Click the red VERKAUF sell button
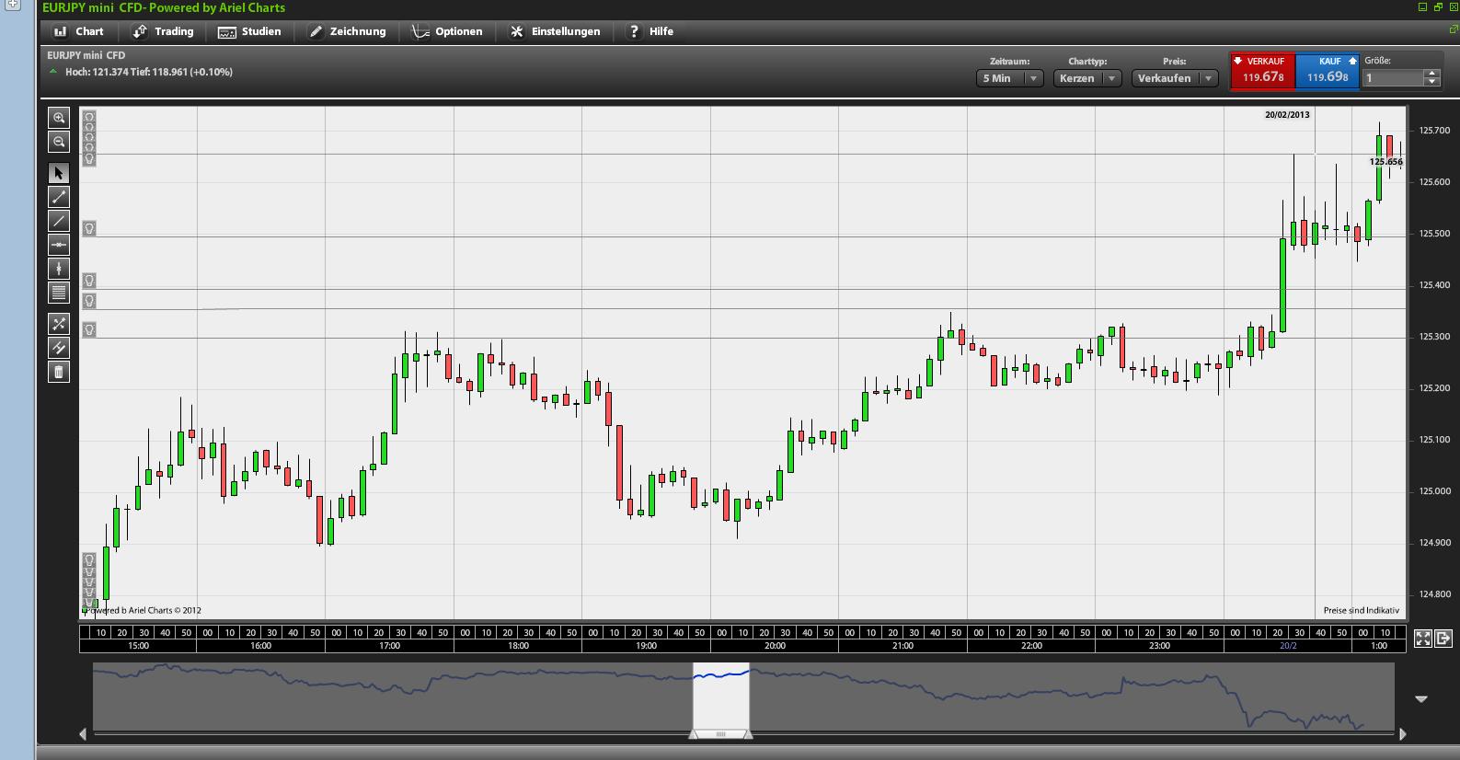This screenshot has width=1460, height=760. point(1263,71)
